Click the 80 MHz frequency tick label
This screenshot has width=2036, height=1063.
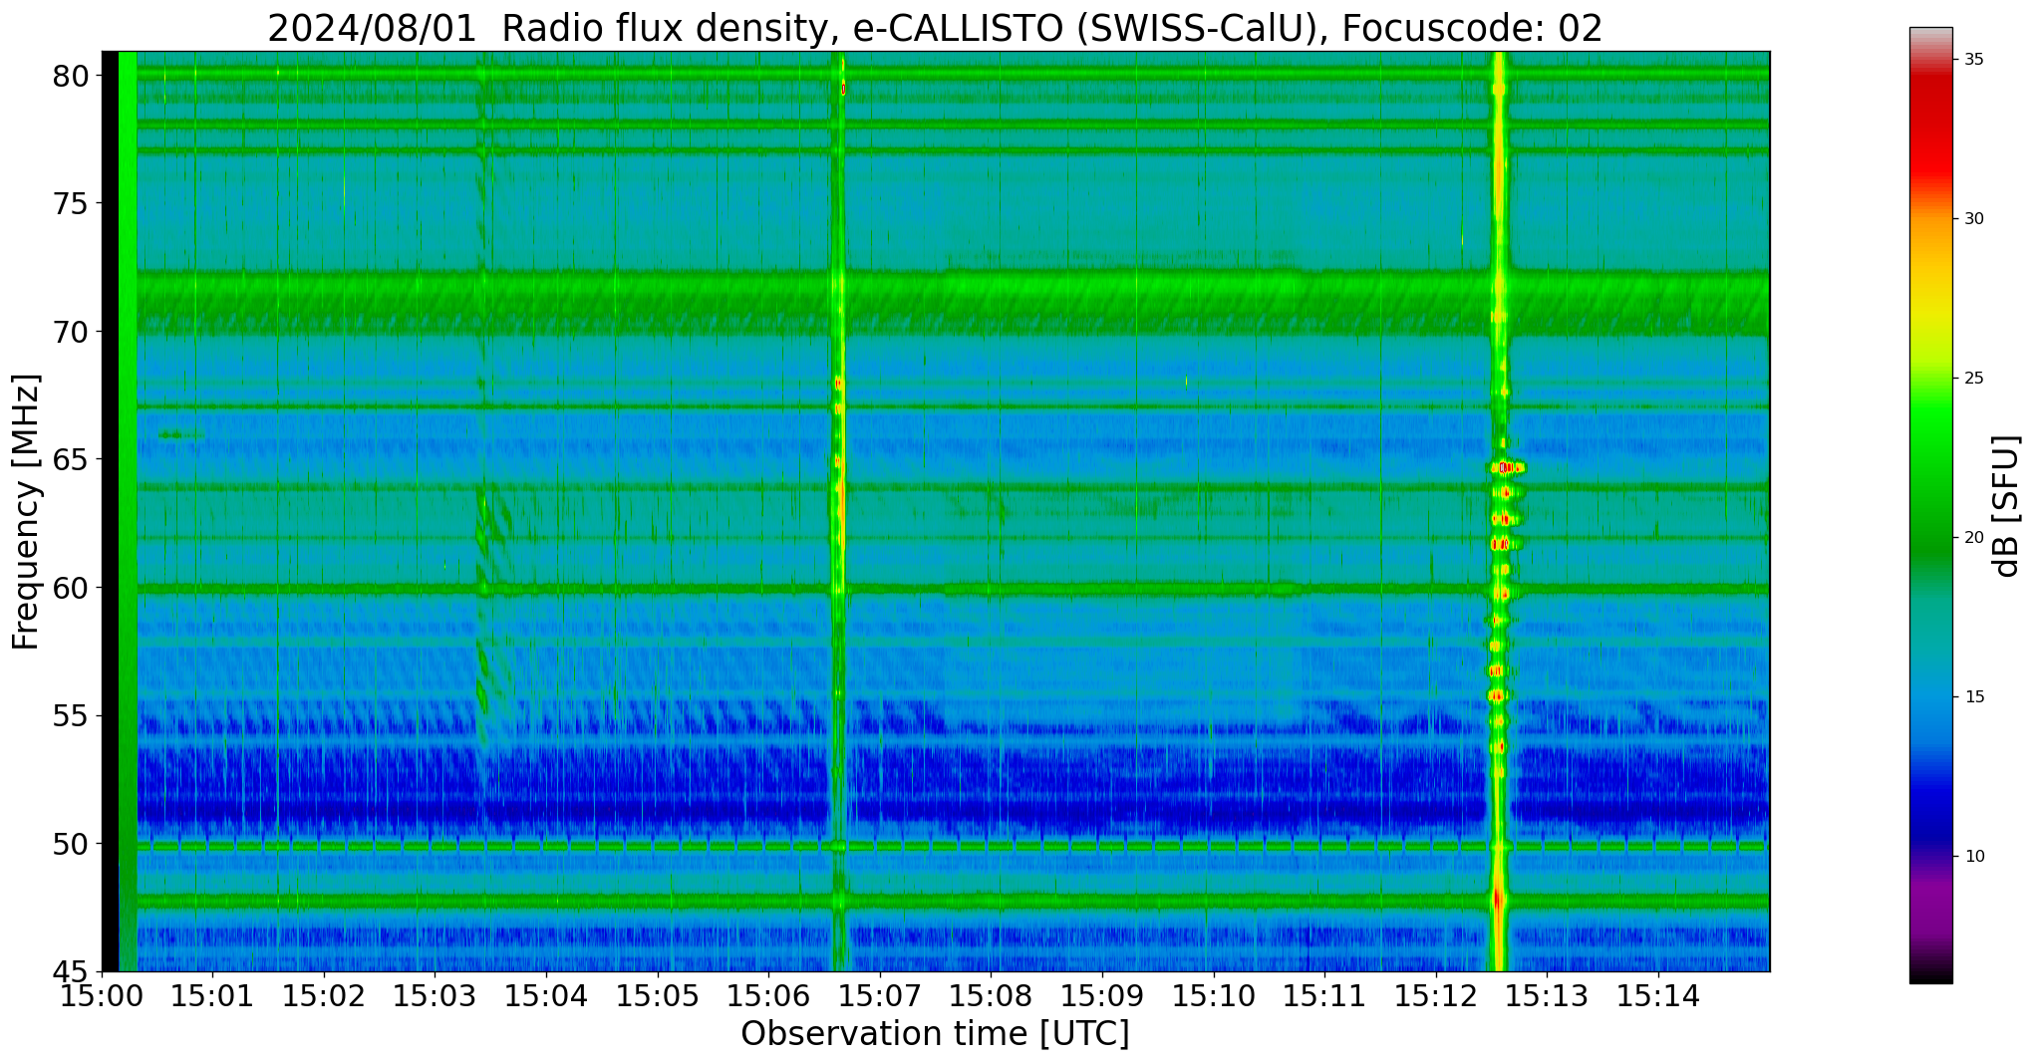(71, 75)
